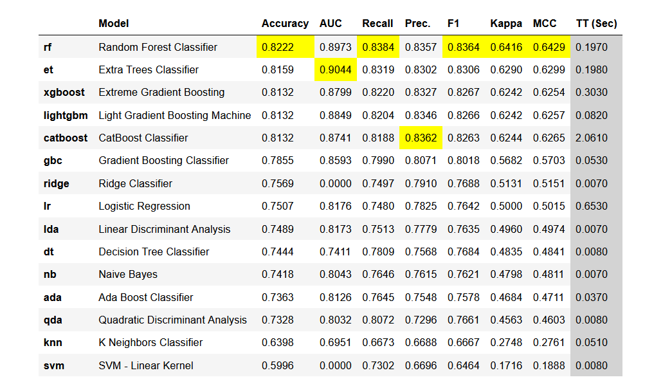Viewport: 663px width, 384px height.
Task: Click the highlighted MCC value 0.6429
Action: click(x=549, y=47)
